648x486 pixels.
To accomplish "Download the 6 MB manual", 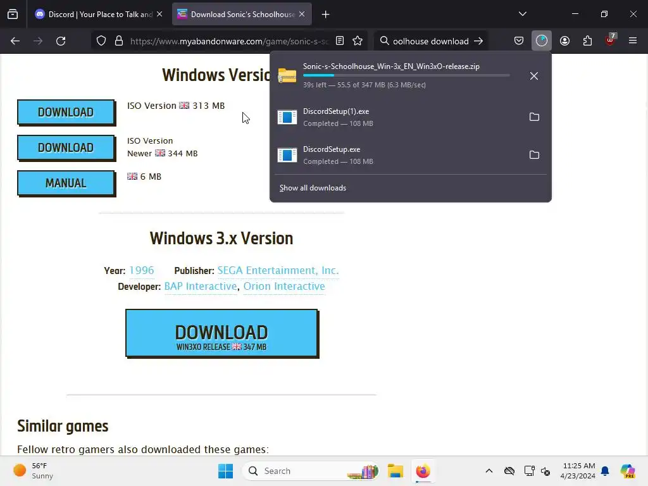I will pos(66,183).
